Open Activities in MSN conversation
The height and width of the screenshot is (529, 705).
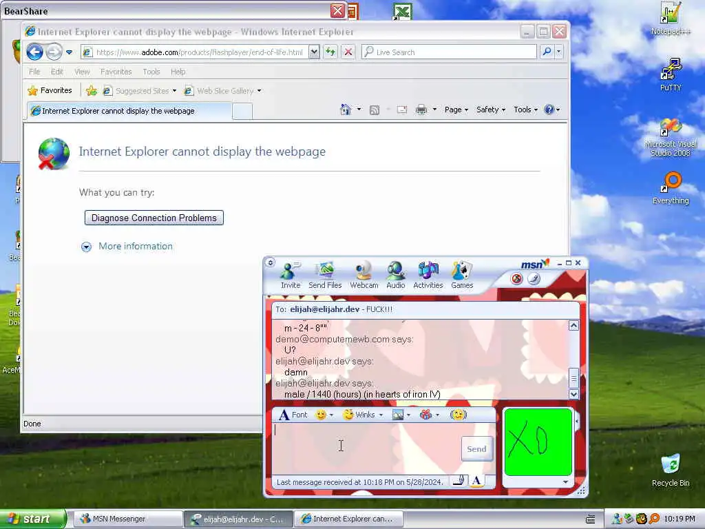(x=428, y=275)
